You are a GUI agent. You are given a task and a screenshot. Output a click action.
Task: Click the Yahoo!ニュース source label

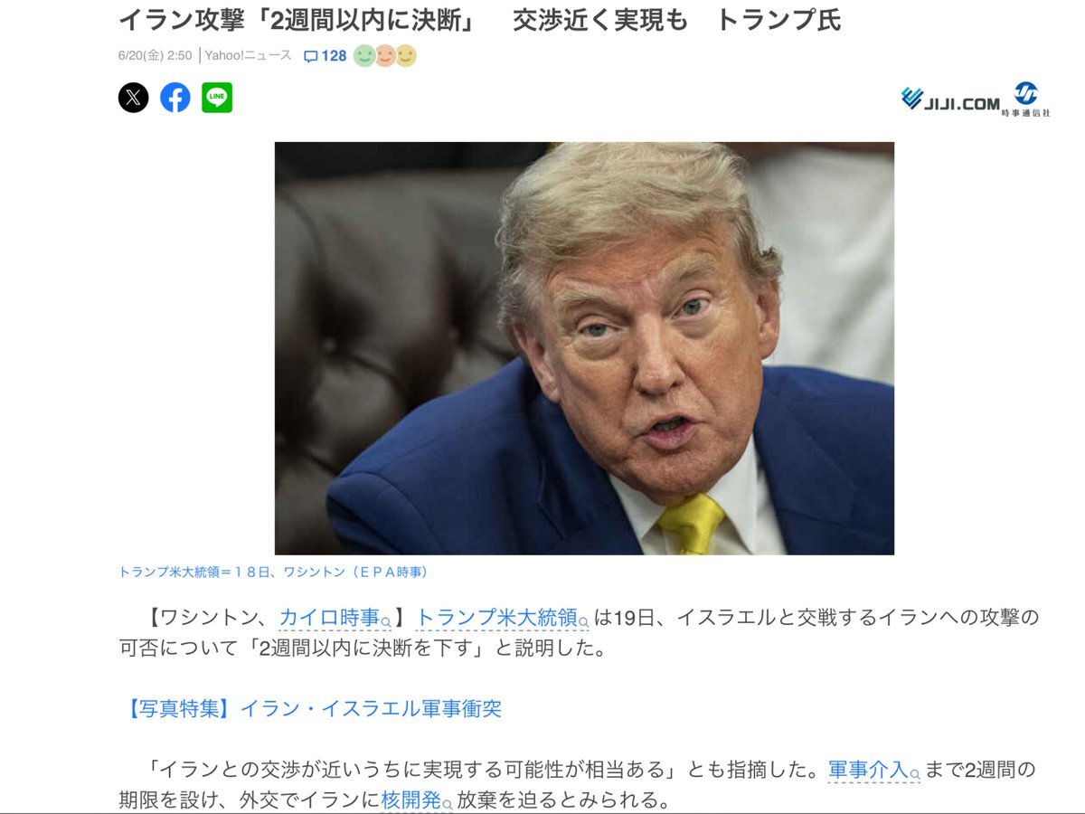pyautogui.click(x=248, y=55)
